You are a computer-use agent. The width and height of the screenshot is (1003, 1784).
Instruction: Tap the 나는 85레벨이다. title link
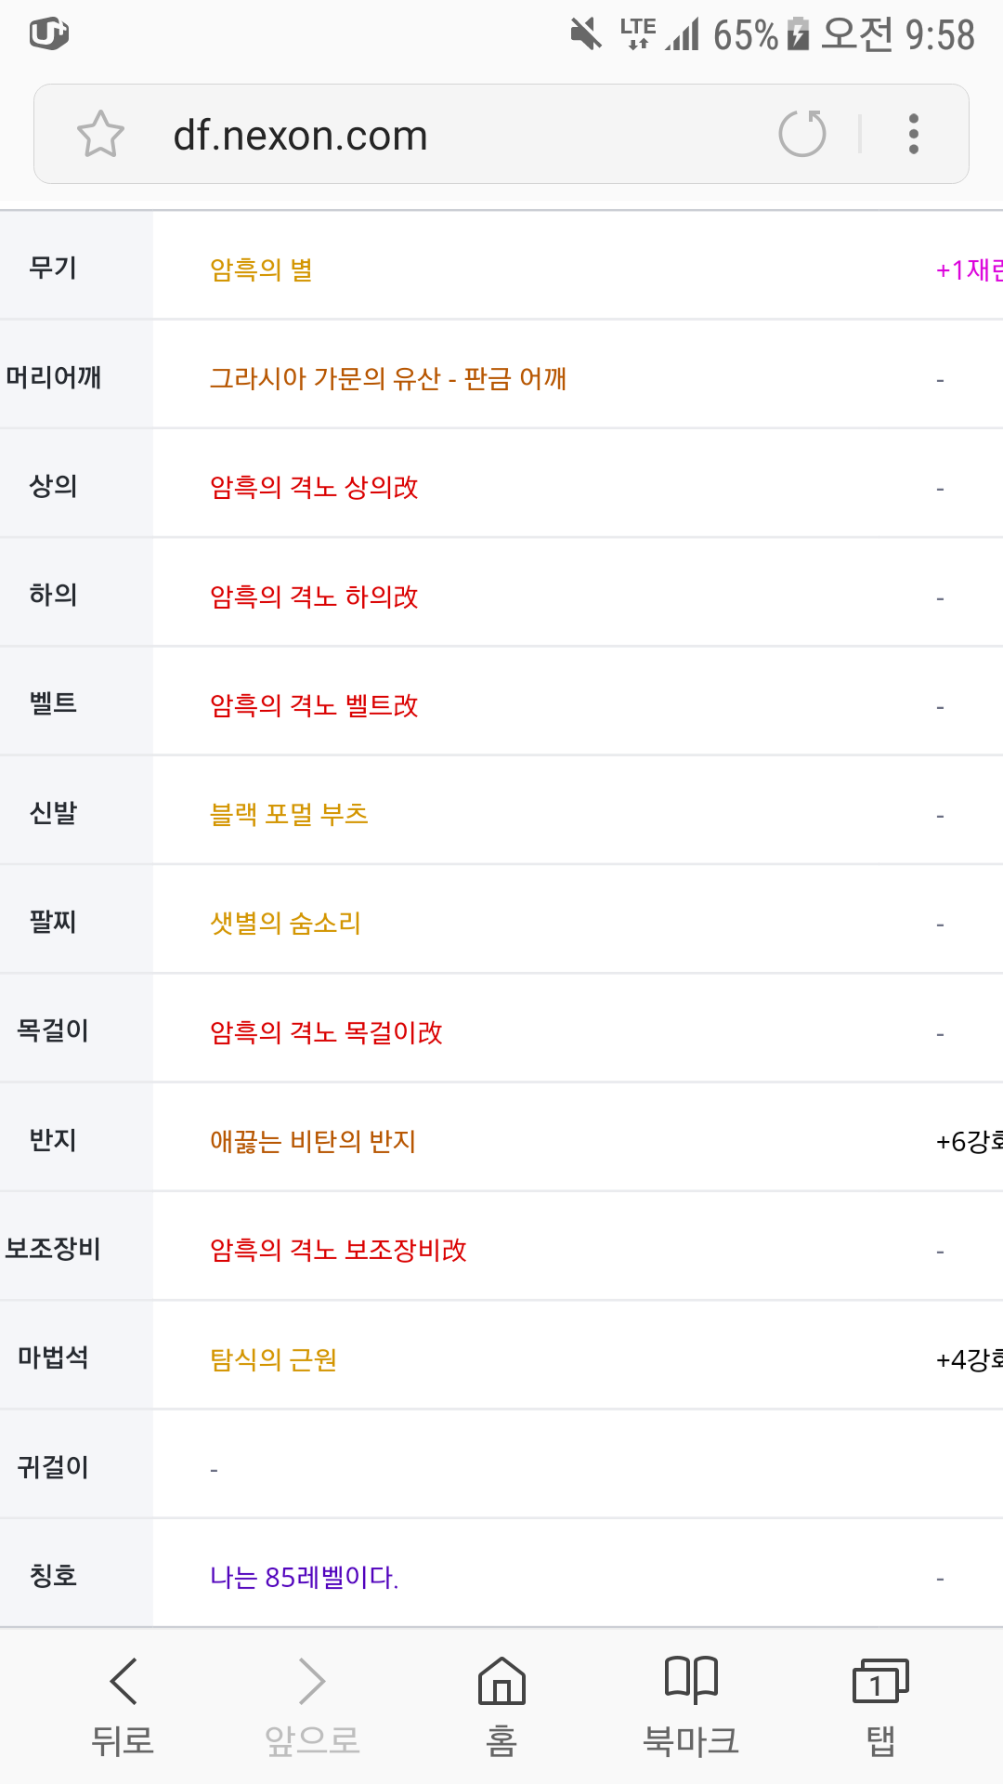click(304, 1577)
